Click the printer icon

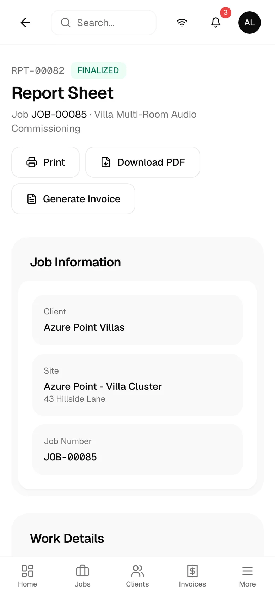[32, 162]
